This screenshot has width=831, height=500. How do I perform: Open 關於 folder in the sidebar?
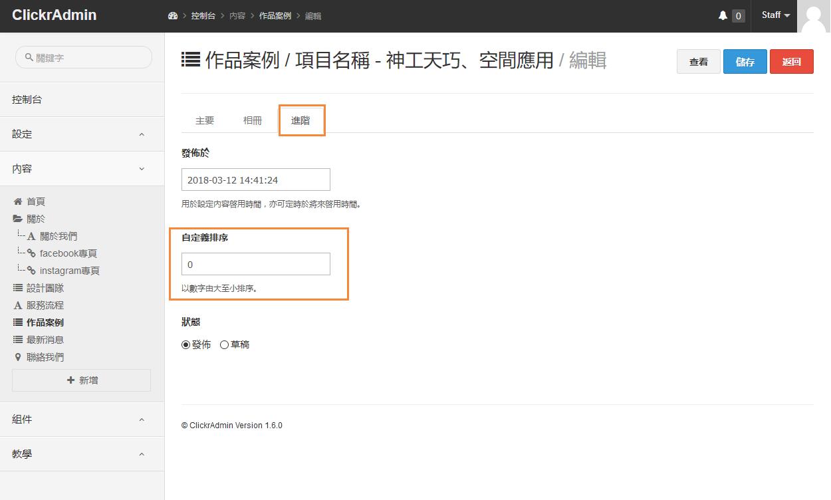tap(36, 219)
